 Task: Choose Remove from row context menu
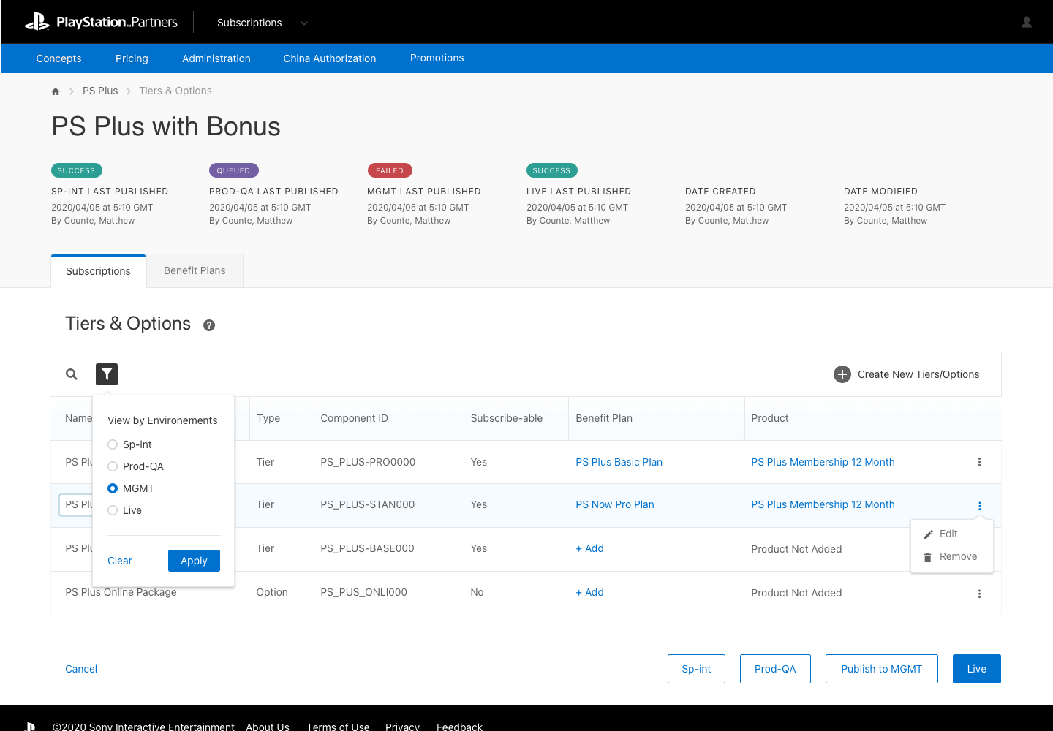tap(952, 557)
